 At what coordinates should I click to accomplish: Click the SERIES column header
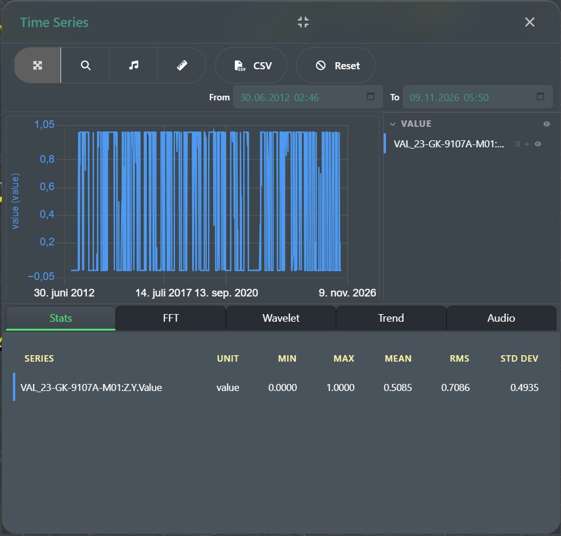tap(39, 358)
